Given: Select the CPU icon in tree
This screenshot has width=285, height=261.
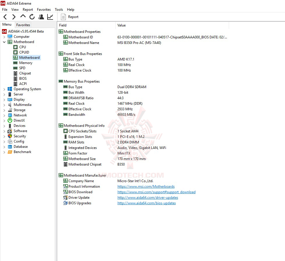Looking at the screenshot, I should (15, 47).
